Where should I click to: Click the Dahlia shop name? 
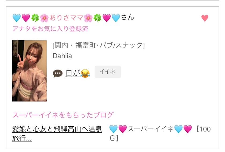point(62,56)
